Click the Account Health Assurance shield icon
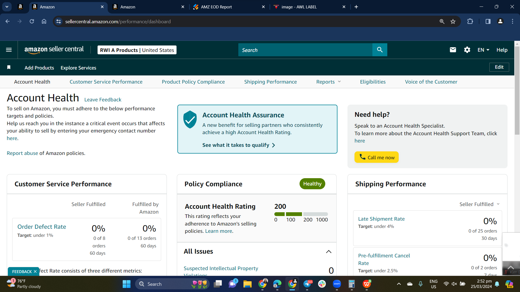This screenshot has width=520, height=292. coord(190,120)
